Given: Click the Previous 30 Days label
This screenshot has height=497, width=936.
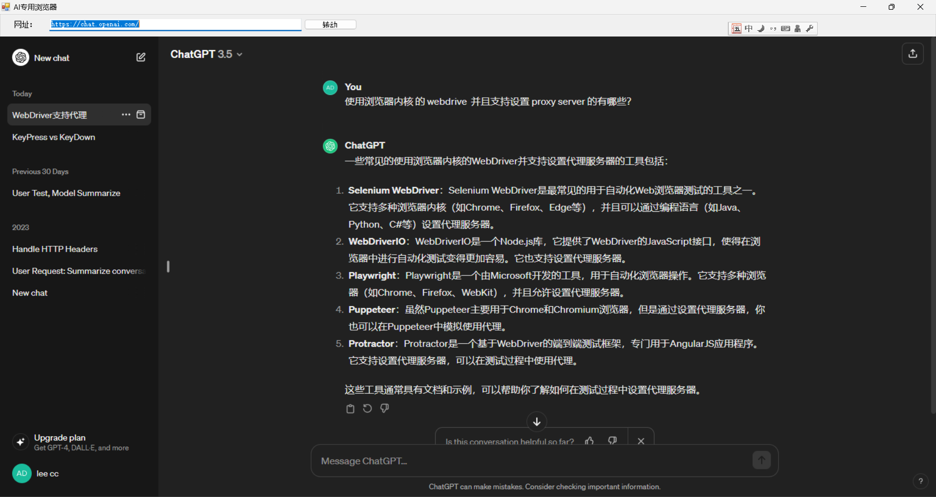Looking at the screenshot, I should click(40, 171).
